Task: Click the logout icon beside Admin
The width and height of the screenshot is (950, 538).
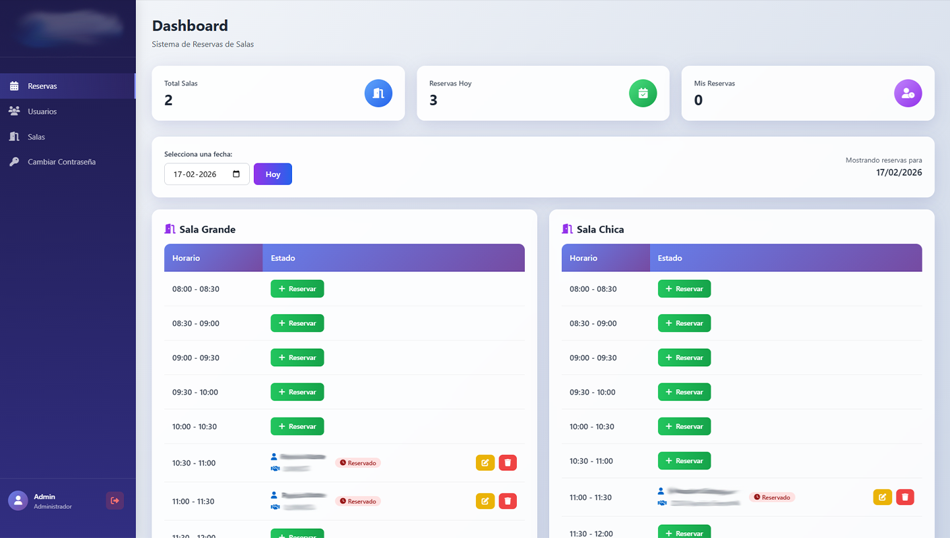Action: [115, 500]
